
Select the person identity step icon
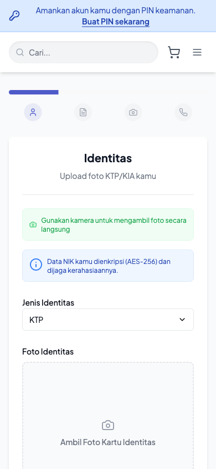coord(33,112)
